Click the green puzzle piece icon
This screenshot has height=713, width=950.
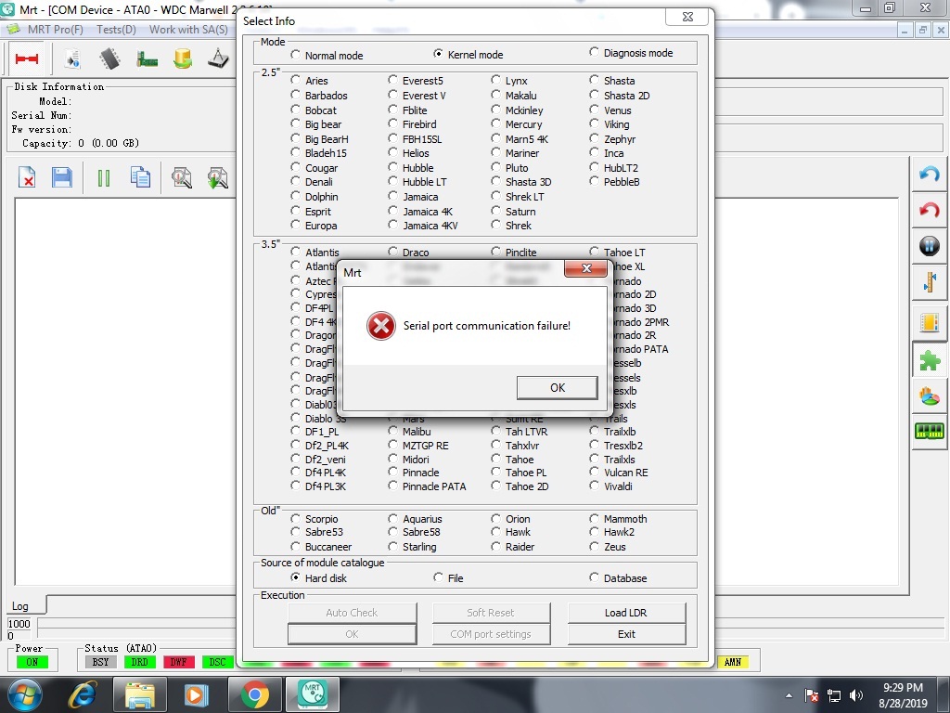(929, 361)
